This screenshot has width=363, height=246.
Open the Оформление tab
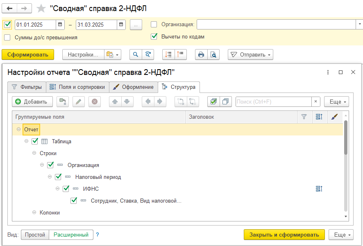[133, 87]
